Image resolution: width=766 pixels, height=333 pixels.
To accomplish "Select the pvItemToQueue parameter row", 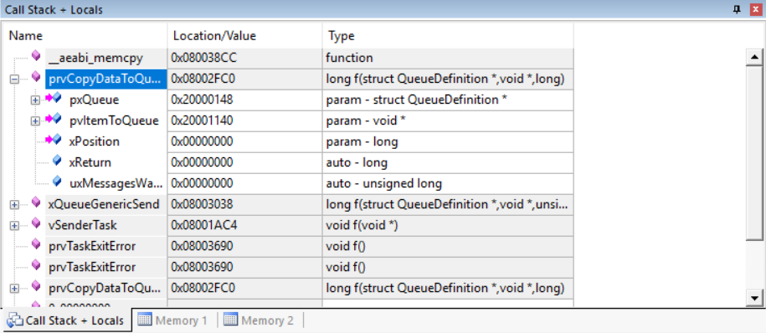I will tap(114, 120).
